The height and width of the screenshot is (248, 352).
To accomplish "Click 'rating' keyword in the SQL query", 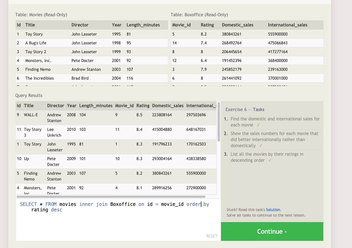I will [40, 210].
